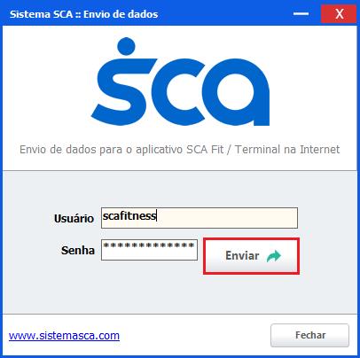360x358 pixels.
Task: Click the letter A in the SCA logo
Action: point(235,92)
